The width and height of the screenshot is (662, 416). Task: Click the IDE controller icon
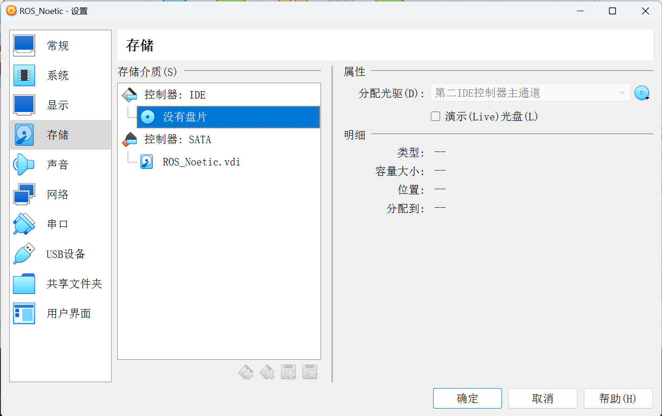coord(130,95)
